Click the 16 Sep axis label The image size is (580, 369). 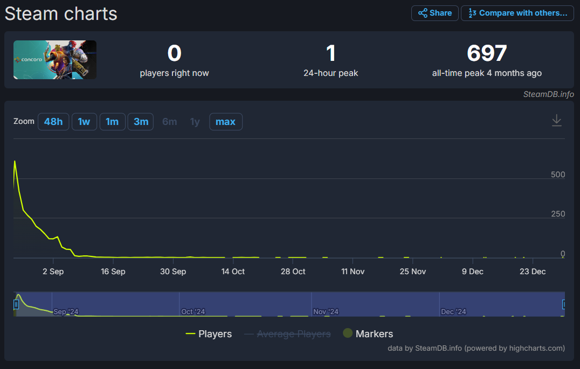pyautogui.click(x=113, y=271)
